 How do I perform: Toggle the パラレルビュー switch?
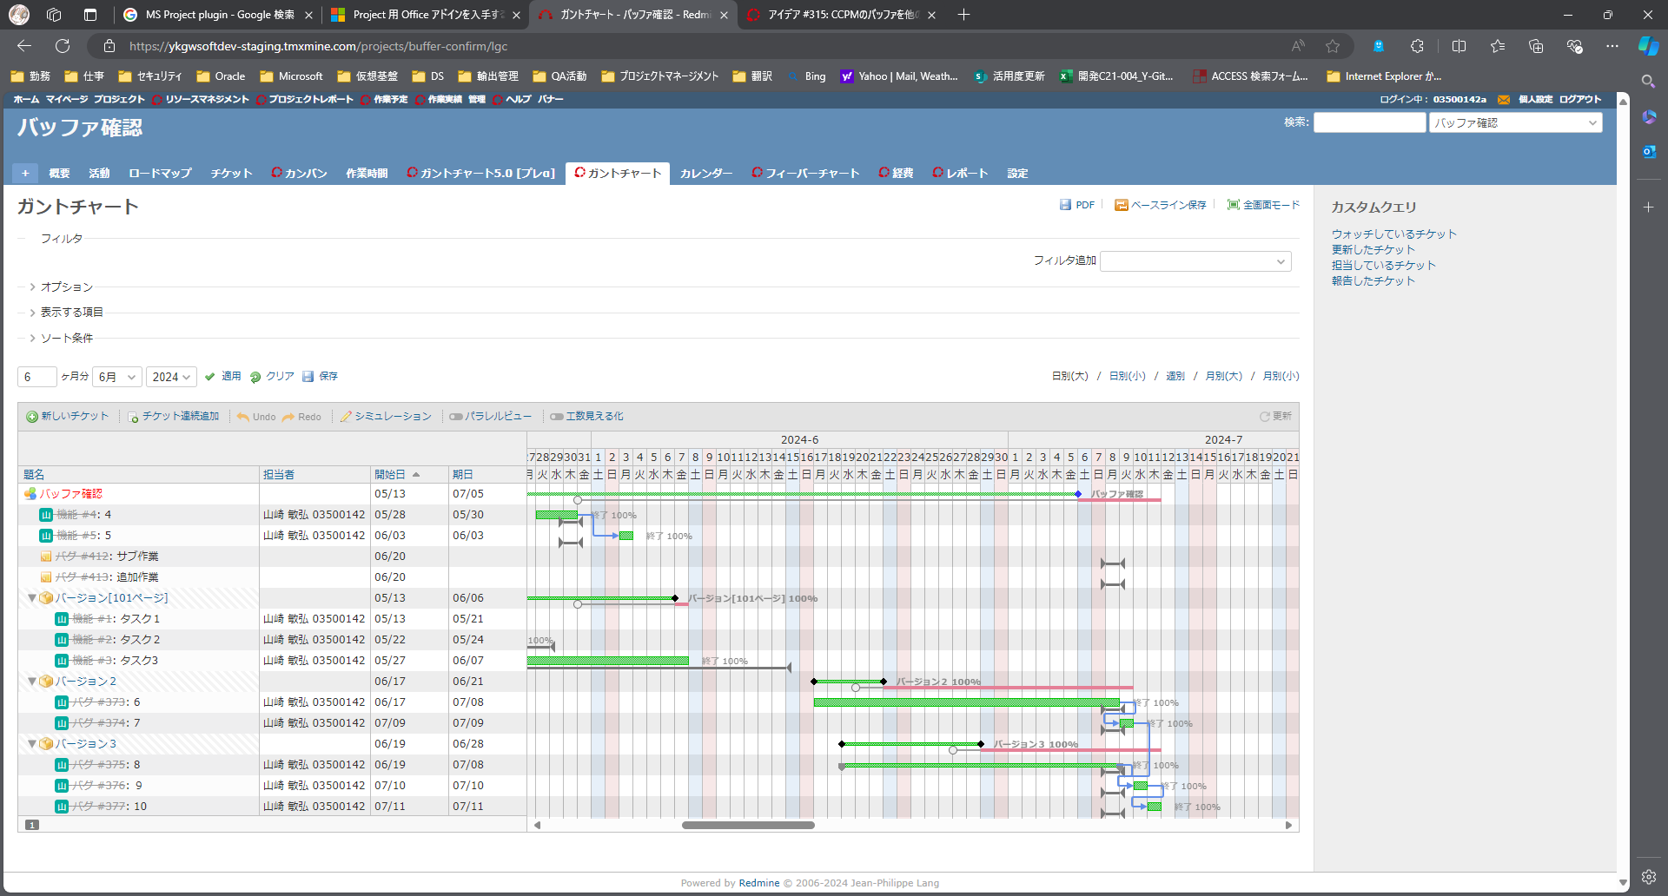[455, 417]
